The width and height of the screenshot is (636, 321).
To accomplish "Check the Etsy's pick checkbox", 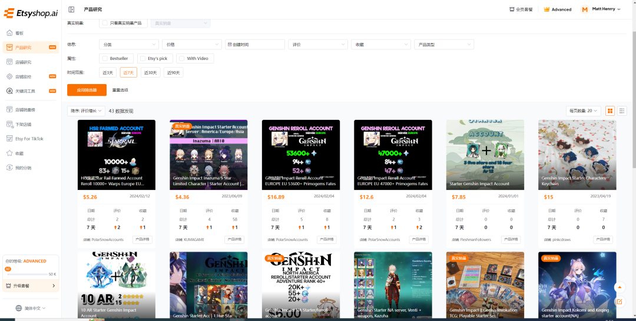I will [143, 58].
